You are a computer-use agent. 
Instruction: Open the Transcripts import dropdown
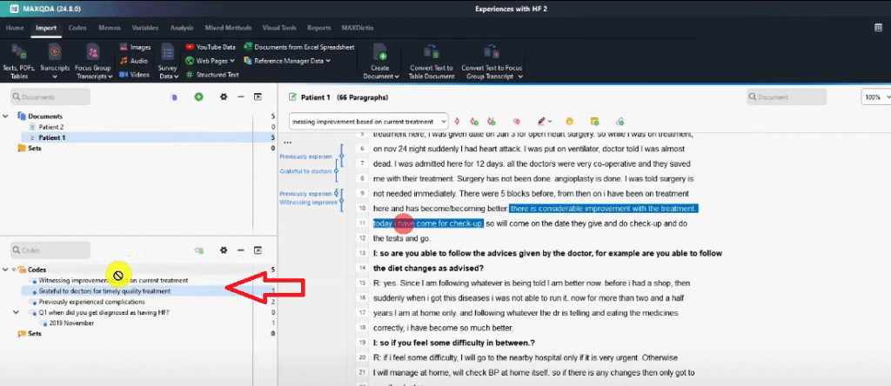(55, 61)
